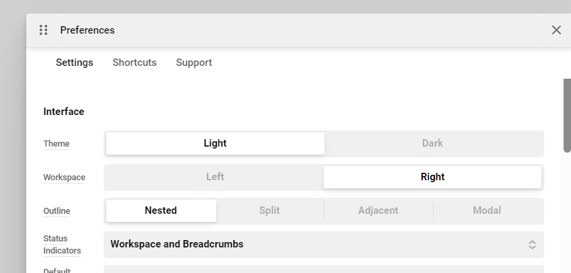Click the vertical scrollbar thumb
Viewport: 571px width, 273px height.
(567, 114)
